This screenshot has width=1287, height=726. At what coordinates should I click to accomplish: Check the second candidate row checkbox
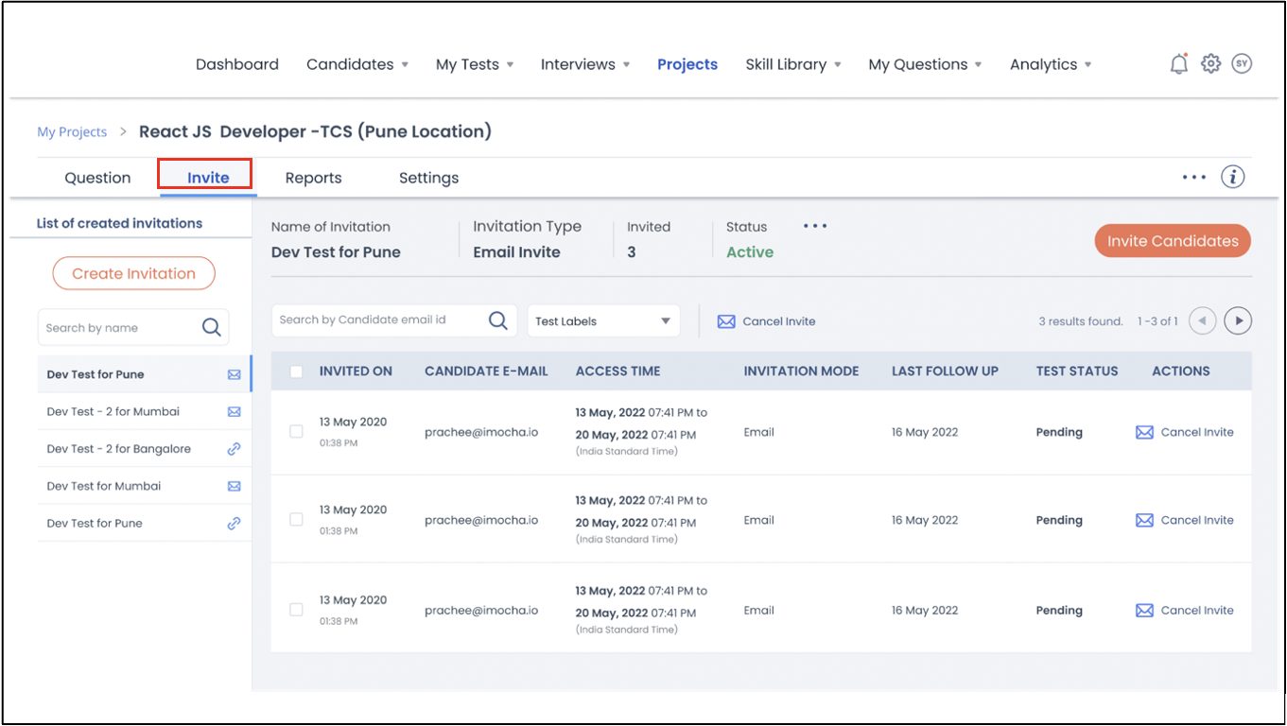tap(296, 519)
